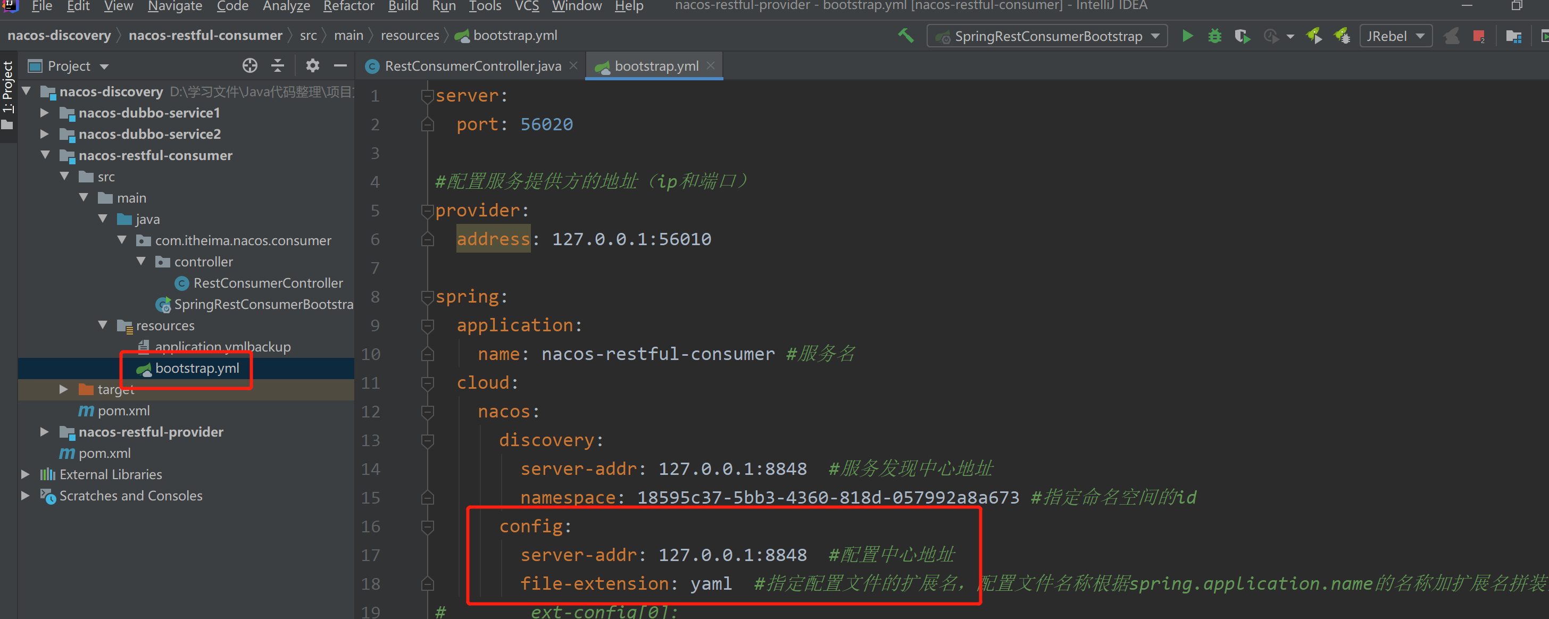The width and height of the screenshot is (1549, 619).
Task: Open Project panel gear settings
Action: (x=313, y=65)
